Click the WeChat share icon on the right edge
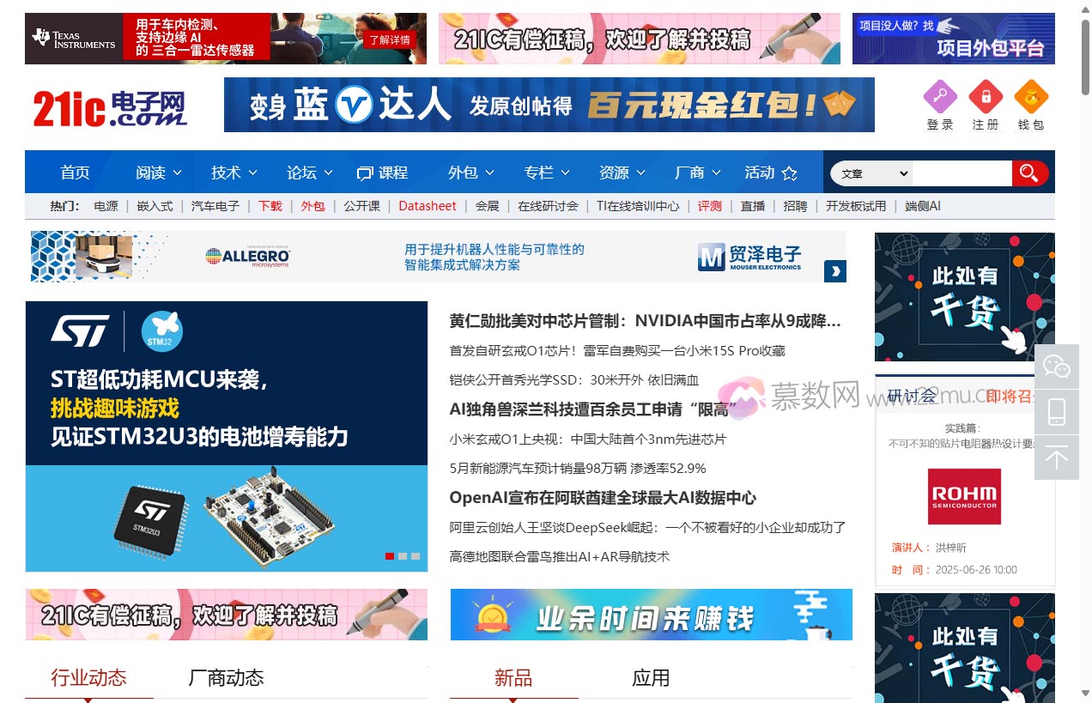This screenshot has height=703, width=1092. pos(1056,367)
